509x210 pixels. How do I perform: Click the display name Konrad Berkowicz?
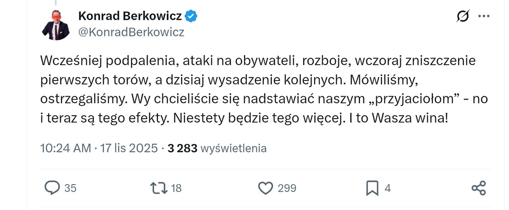(x=130, y=16)
